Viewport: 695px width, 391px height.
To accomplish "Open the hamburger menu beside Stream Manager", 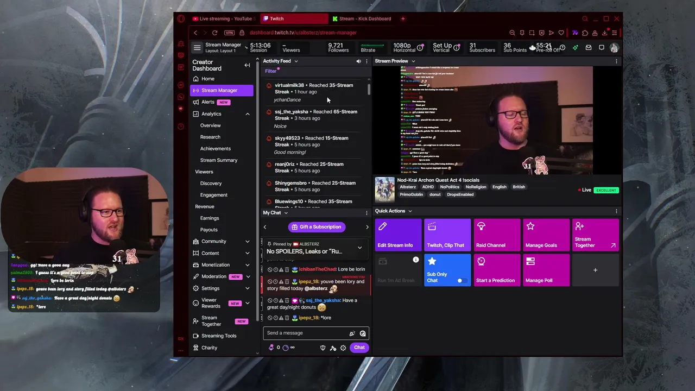I will click(197, 48).
